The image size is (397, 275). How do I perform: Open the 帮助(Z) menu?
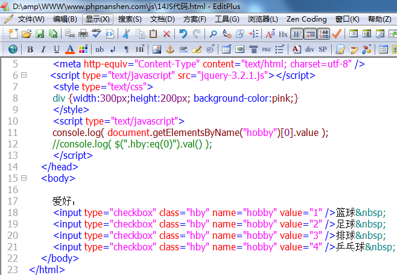click(380, 19)
